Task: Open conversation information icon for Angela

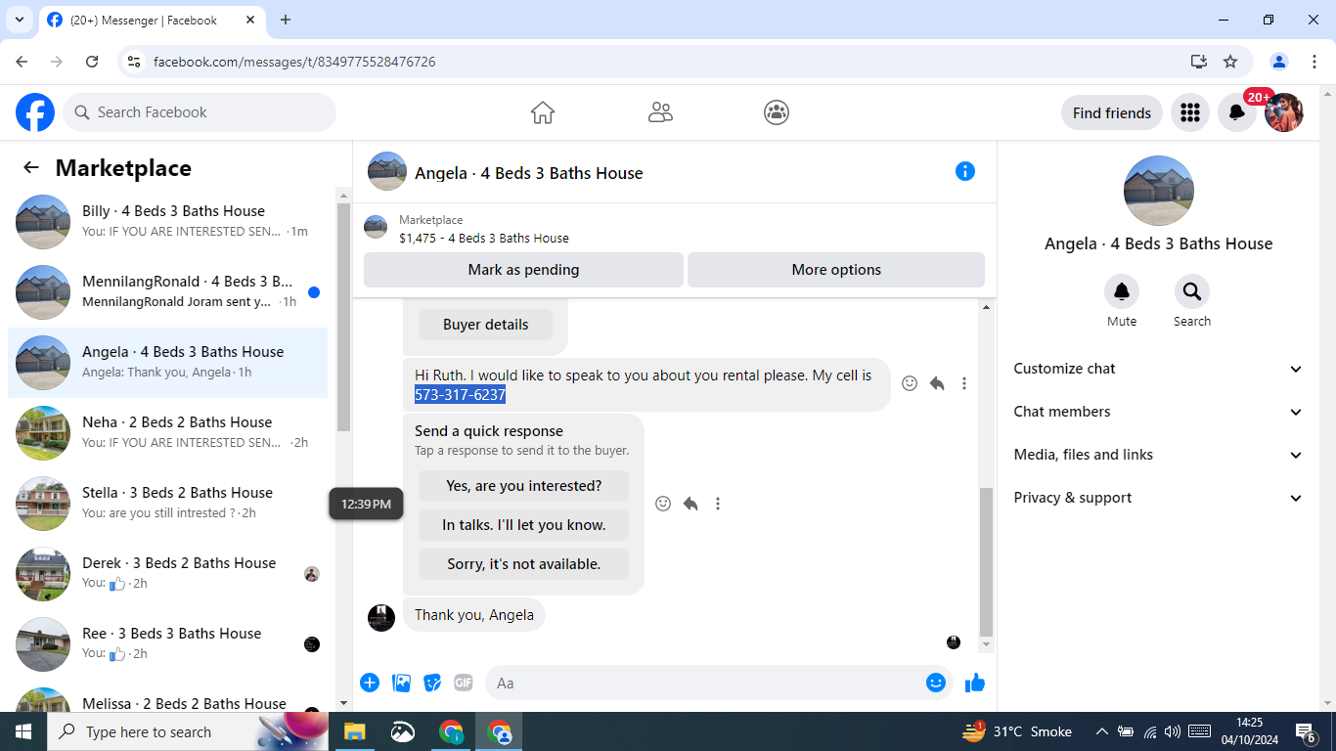Action: pyautogui.click(x=965, y=171)
